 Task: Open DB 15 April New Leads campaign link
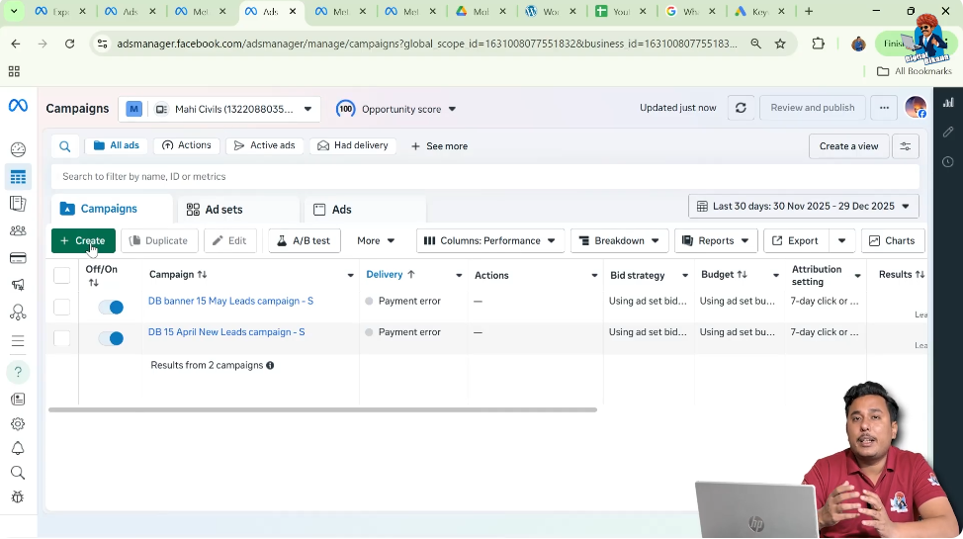pos(226,332)
